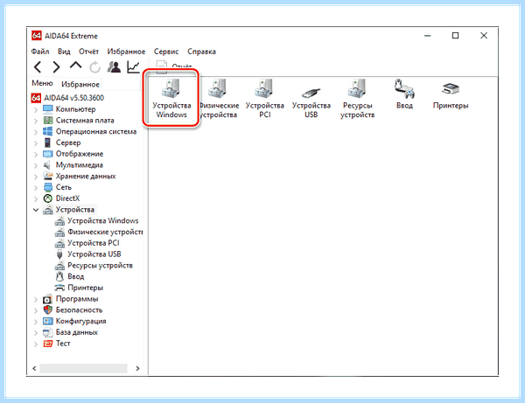Click Тест benchmark icon in tree
The image size is (525, 403).
[48, 344]
